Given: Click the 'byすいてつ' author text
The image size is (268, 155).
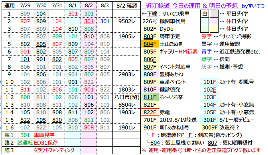Looking at the screenshot, I should [253, 6].
